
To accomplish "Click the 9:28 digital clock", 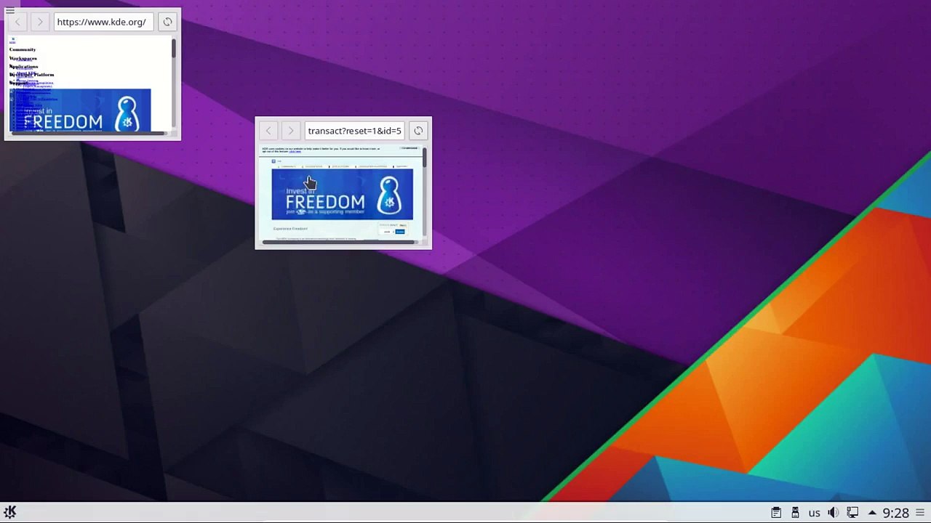I will 895,513.
